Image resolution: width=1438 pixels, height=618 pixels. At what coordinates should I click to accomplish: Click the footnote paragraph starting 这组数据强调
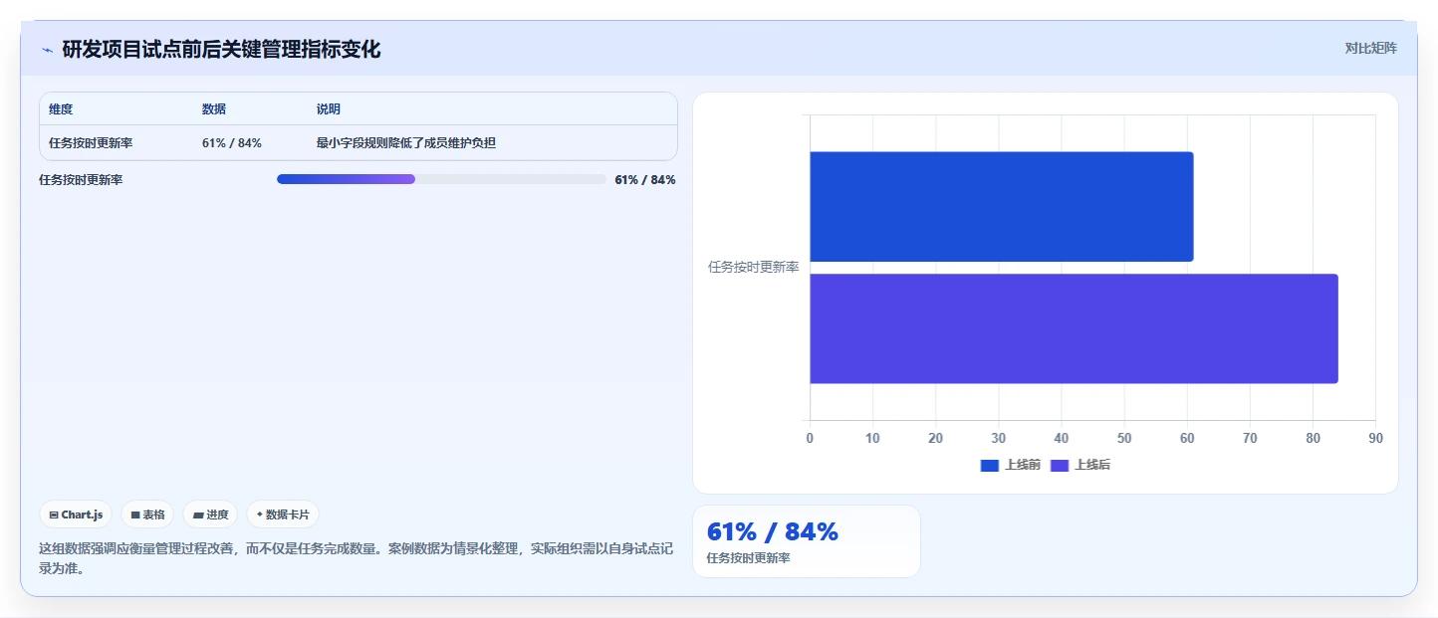pos(357,558)
